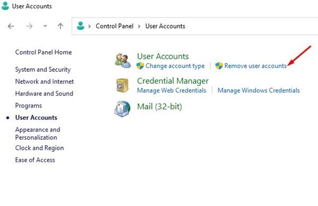The width and height of the screenshot is (318, 206).
Task: Open Hardware and Sound category
Action: pos(44,94)
